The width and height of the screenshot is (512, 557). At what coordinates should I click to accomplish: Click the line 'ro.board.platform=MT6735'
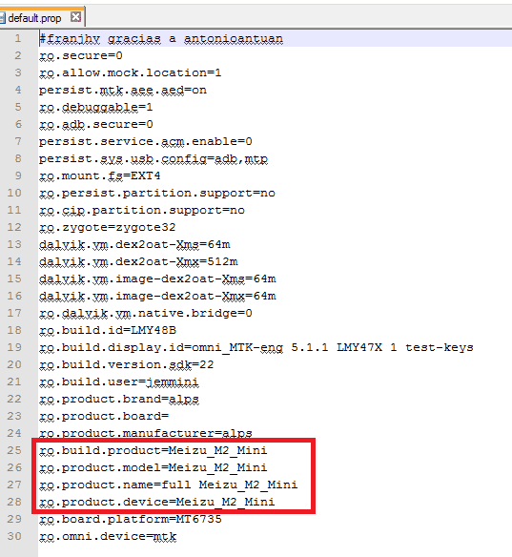(131, 519)
